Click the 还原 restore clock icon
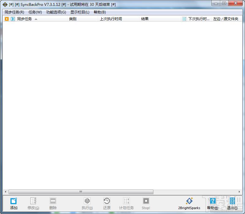Viewport: 245px width, 214px height. [107, 201]
